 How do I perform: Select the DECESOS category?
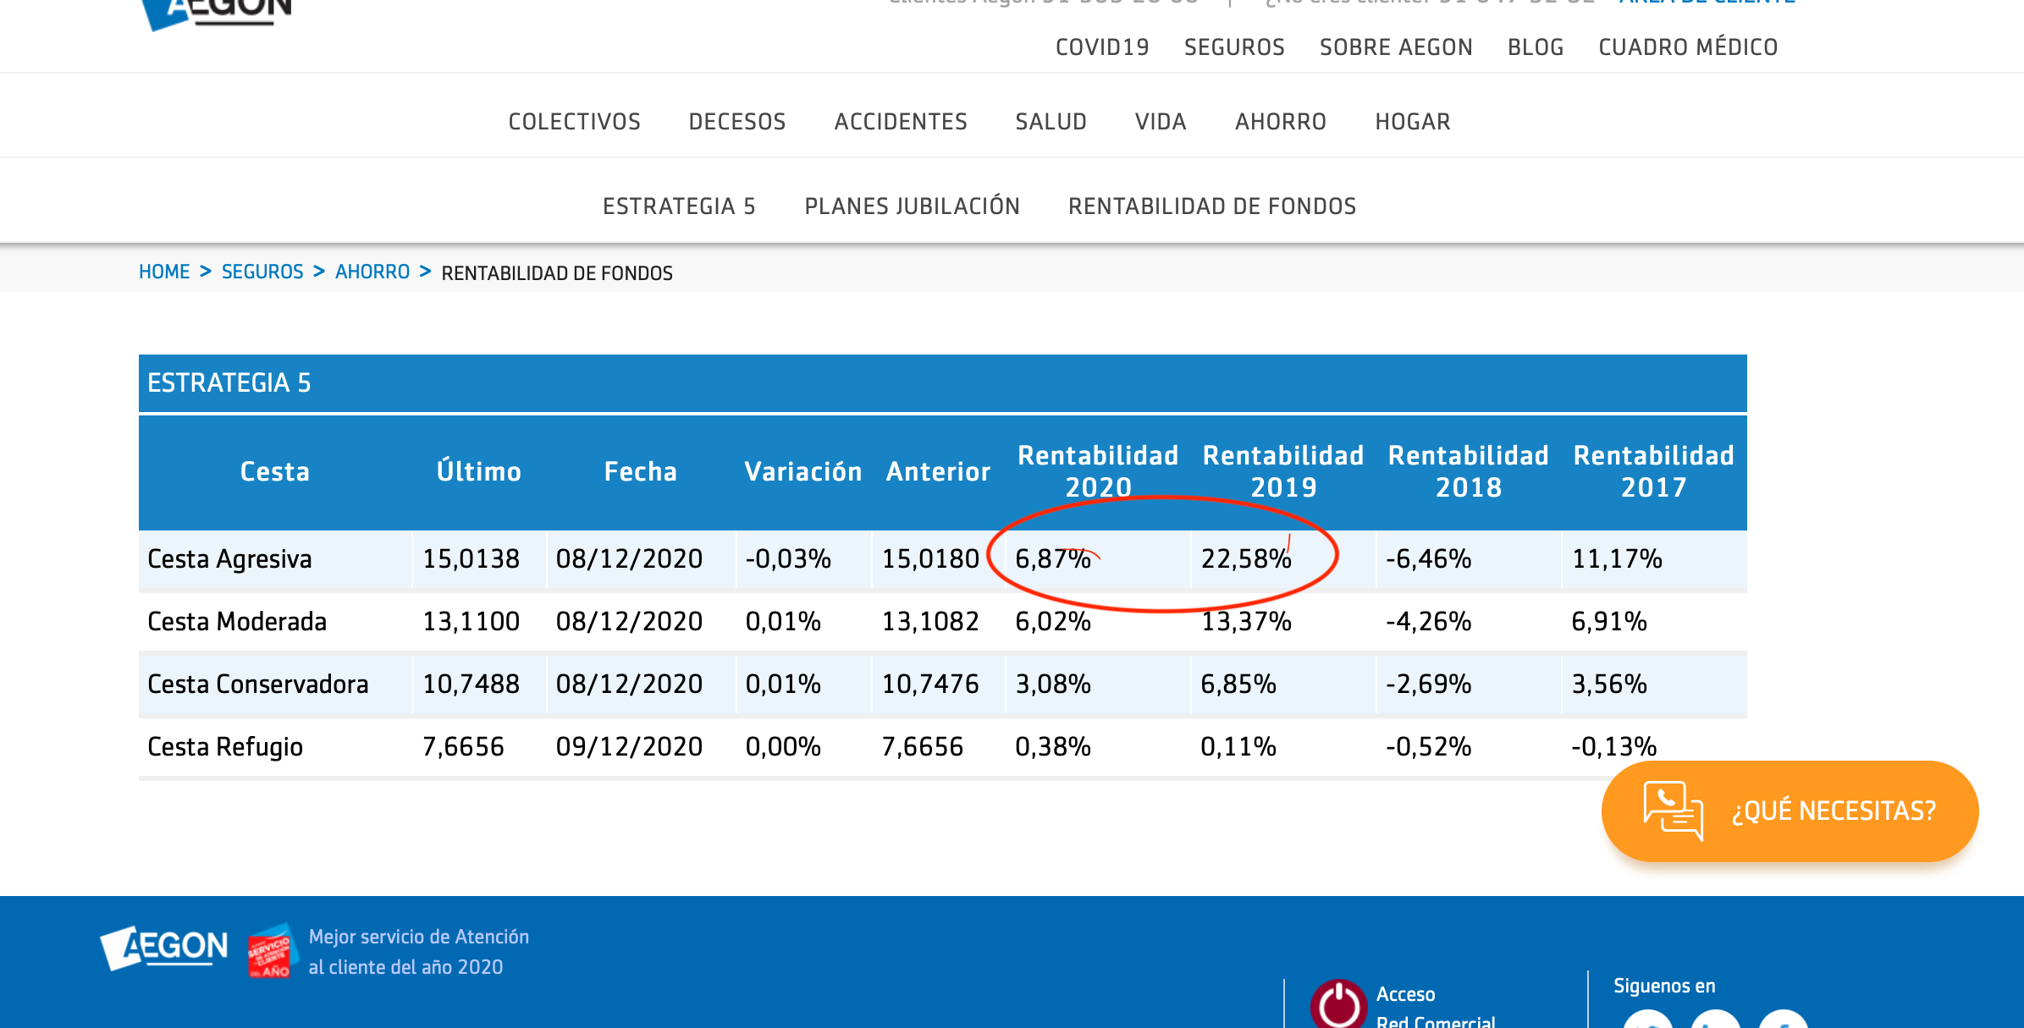(x=737, y=122)
